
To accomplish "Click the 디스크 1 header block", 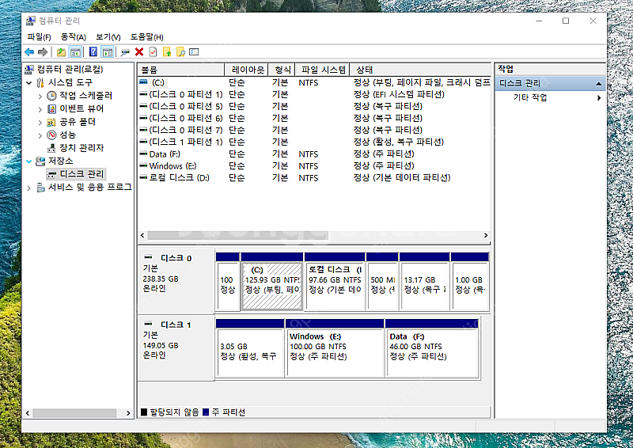I will coord(176,347).
